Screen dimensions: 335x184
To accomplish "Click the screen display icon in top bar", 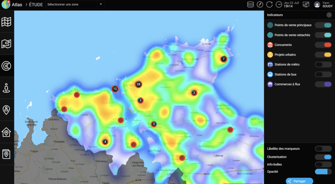I will point(306,4).
